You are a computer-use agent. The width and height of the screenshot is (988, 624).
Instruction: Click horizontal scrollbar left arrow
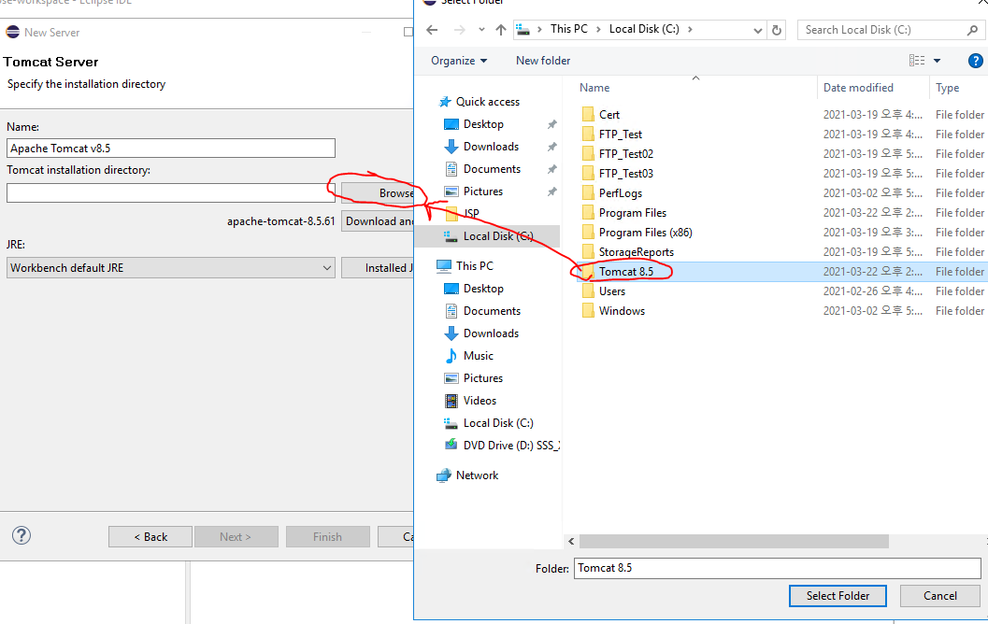(571, 541)
